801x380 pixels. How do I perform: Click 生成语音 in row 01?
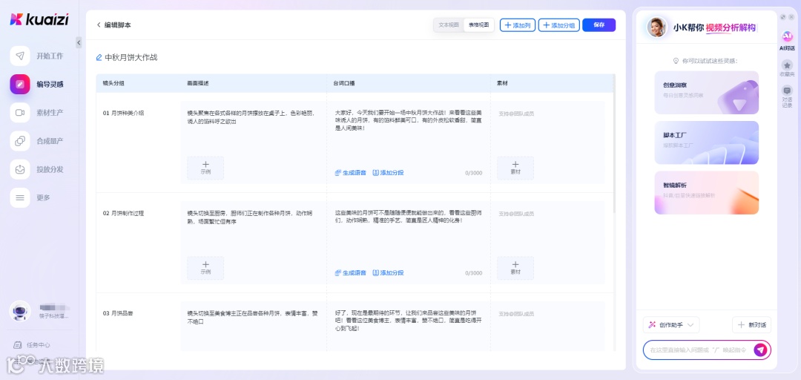[x=350, y=173]
